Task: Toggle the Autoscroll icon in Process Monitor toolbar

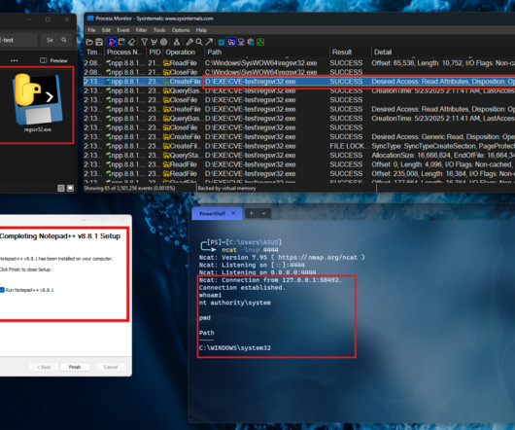Action: point(121,42)
